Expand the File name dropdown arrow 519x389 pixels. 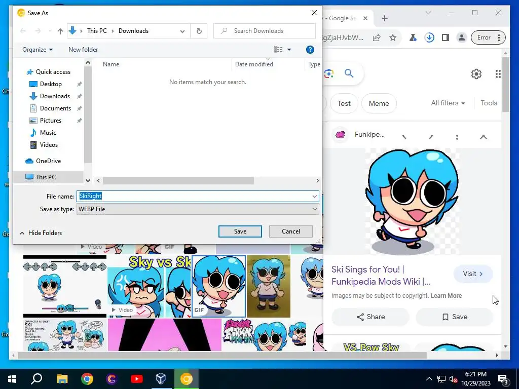click(x=314, y=196)
